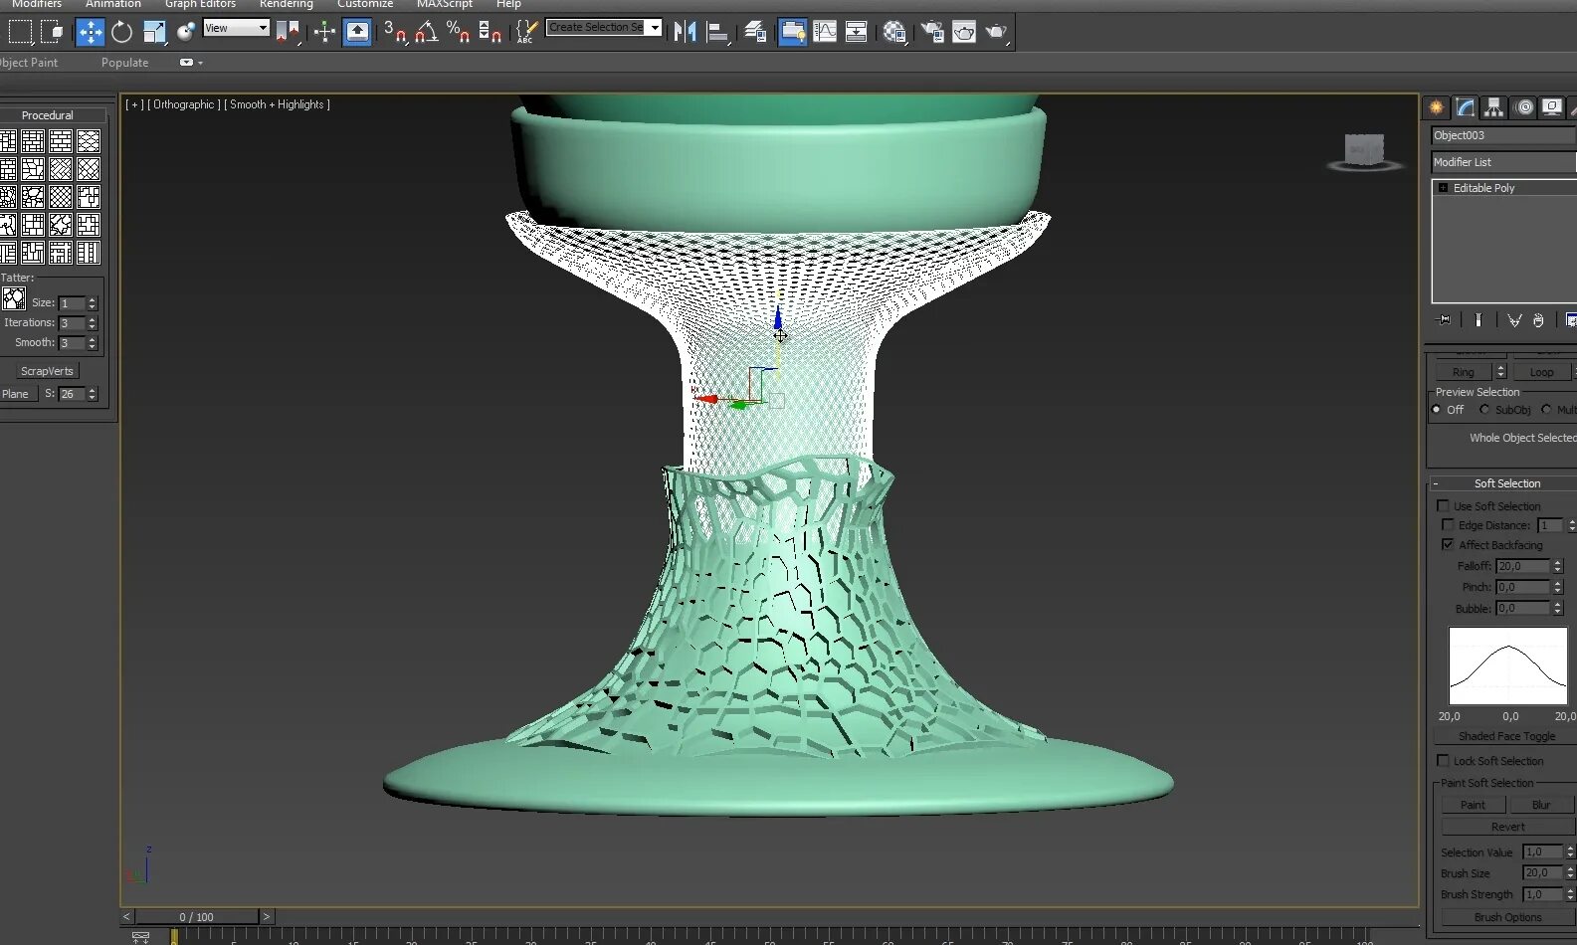Screen dimensions: 1577x945
Task: Select the brick pattern in the top row
Action: (61, 141)
